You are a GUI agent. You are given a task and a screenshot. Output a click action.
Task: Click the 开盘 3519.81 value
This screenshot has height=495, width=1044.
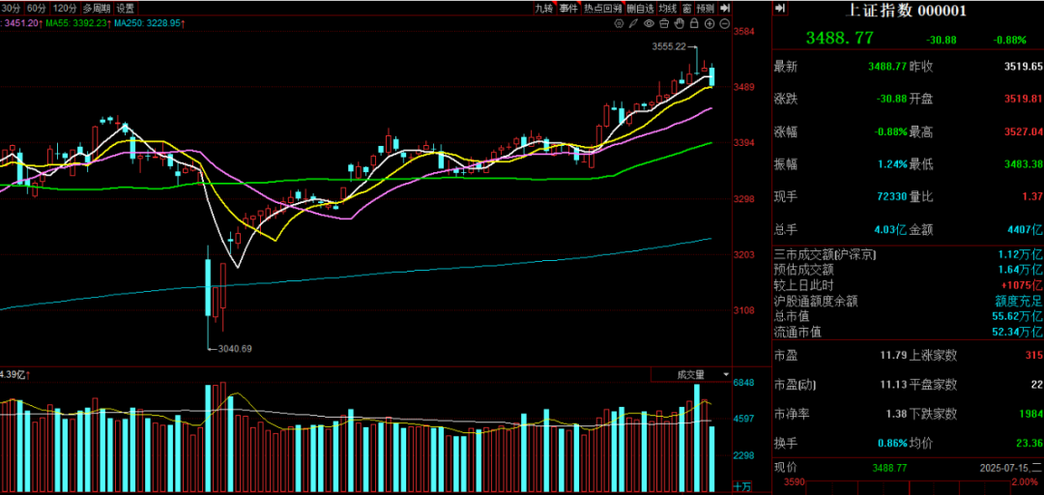coord(1024,100)
